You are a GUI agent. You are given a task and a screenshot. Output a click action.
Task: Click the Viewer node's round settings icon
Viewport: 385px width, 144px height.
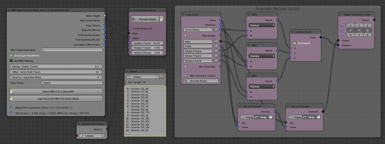coord(161,77)
